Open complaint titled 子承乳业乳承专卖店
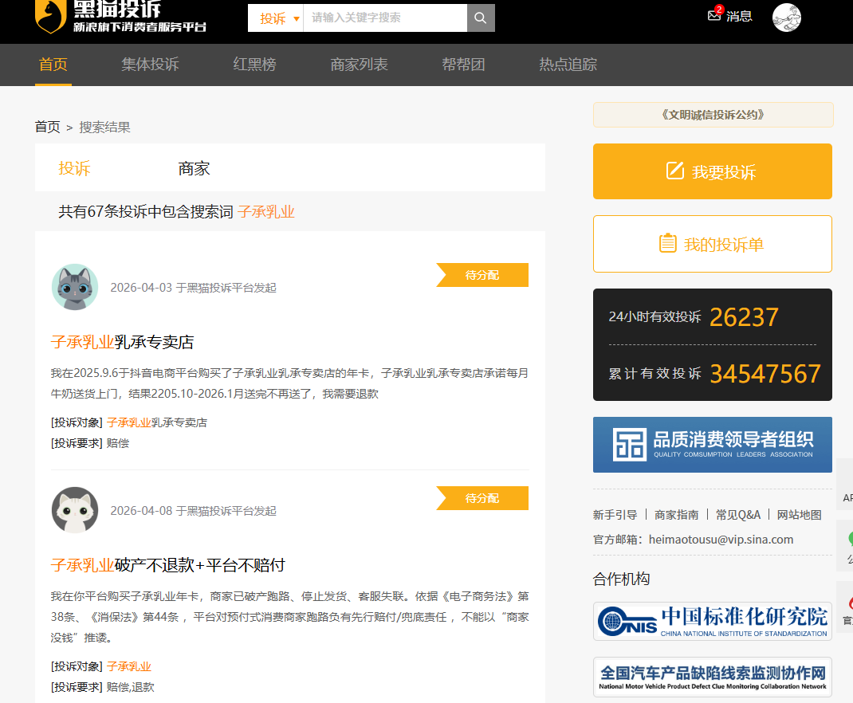 pos(123,342)
